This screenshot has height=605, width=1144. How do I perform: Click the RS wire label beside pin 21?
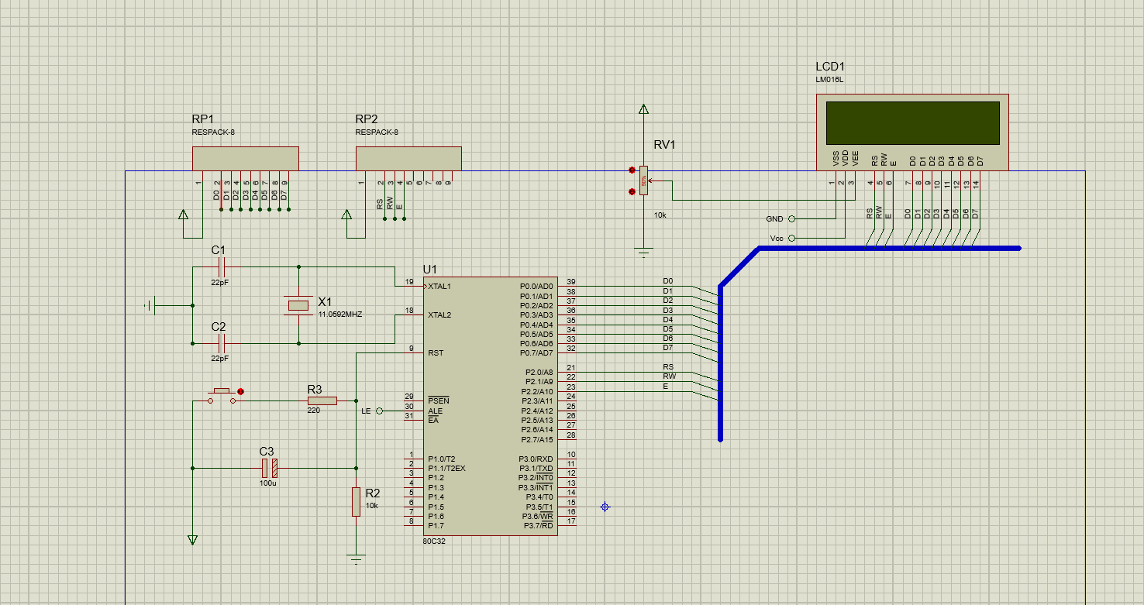[x=668, y=367]
